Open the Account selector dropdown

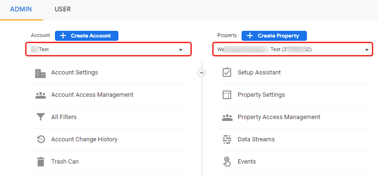tap(108, 49)
